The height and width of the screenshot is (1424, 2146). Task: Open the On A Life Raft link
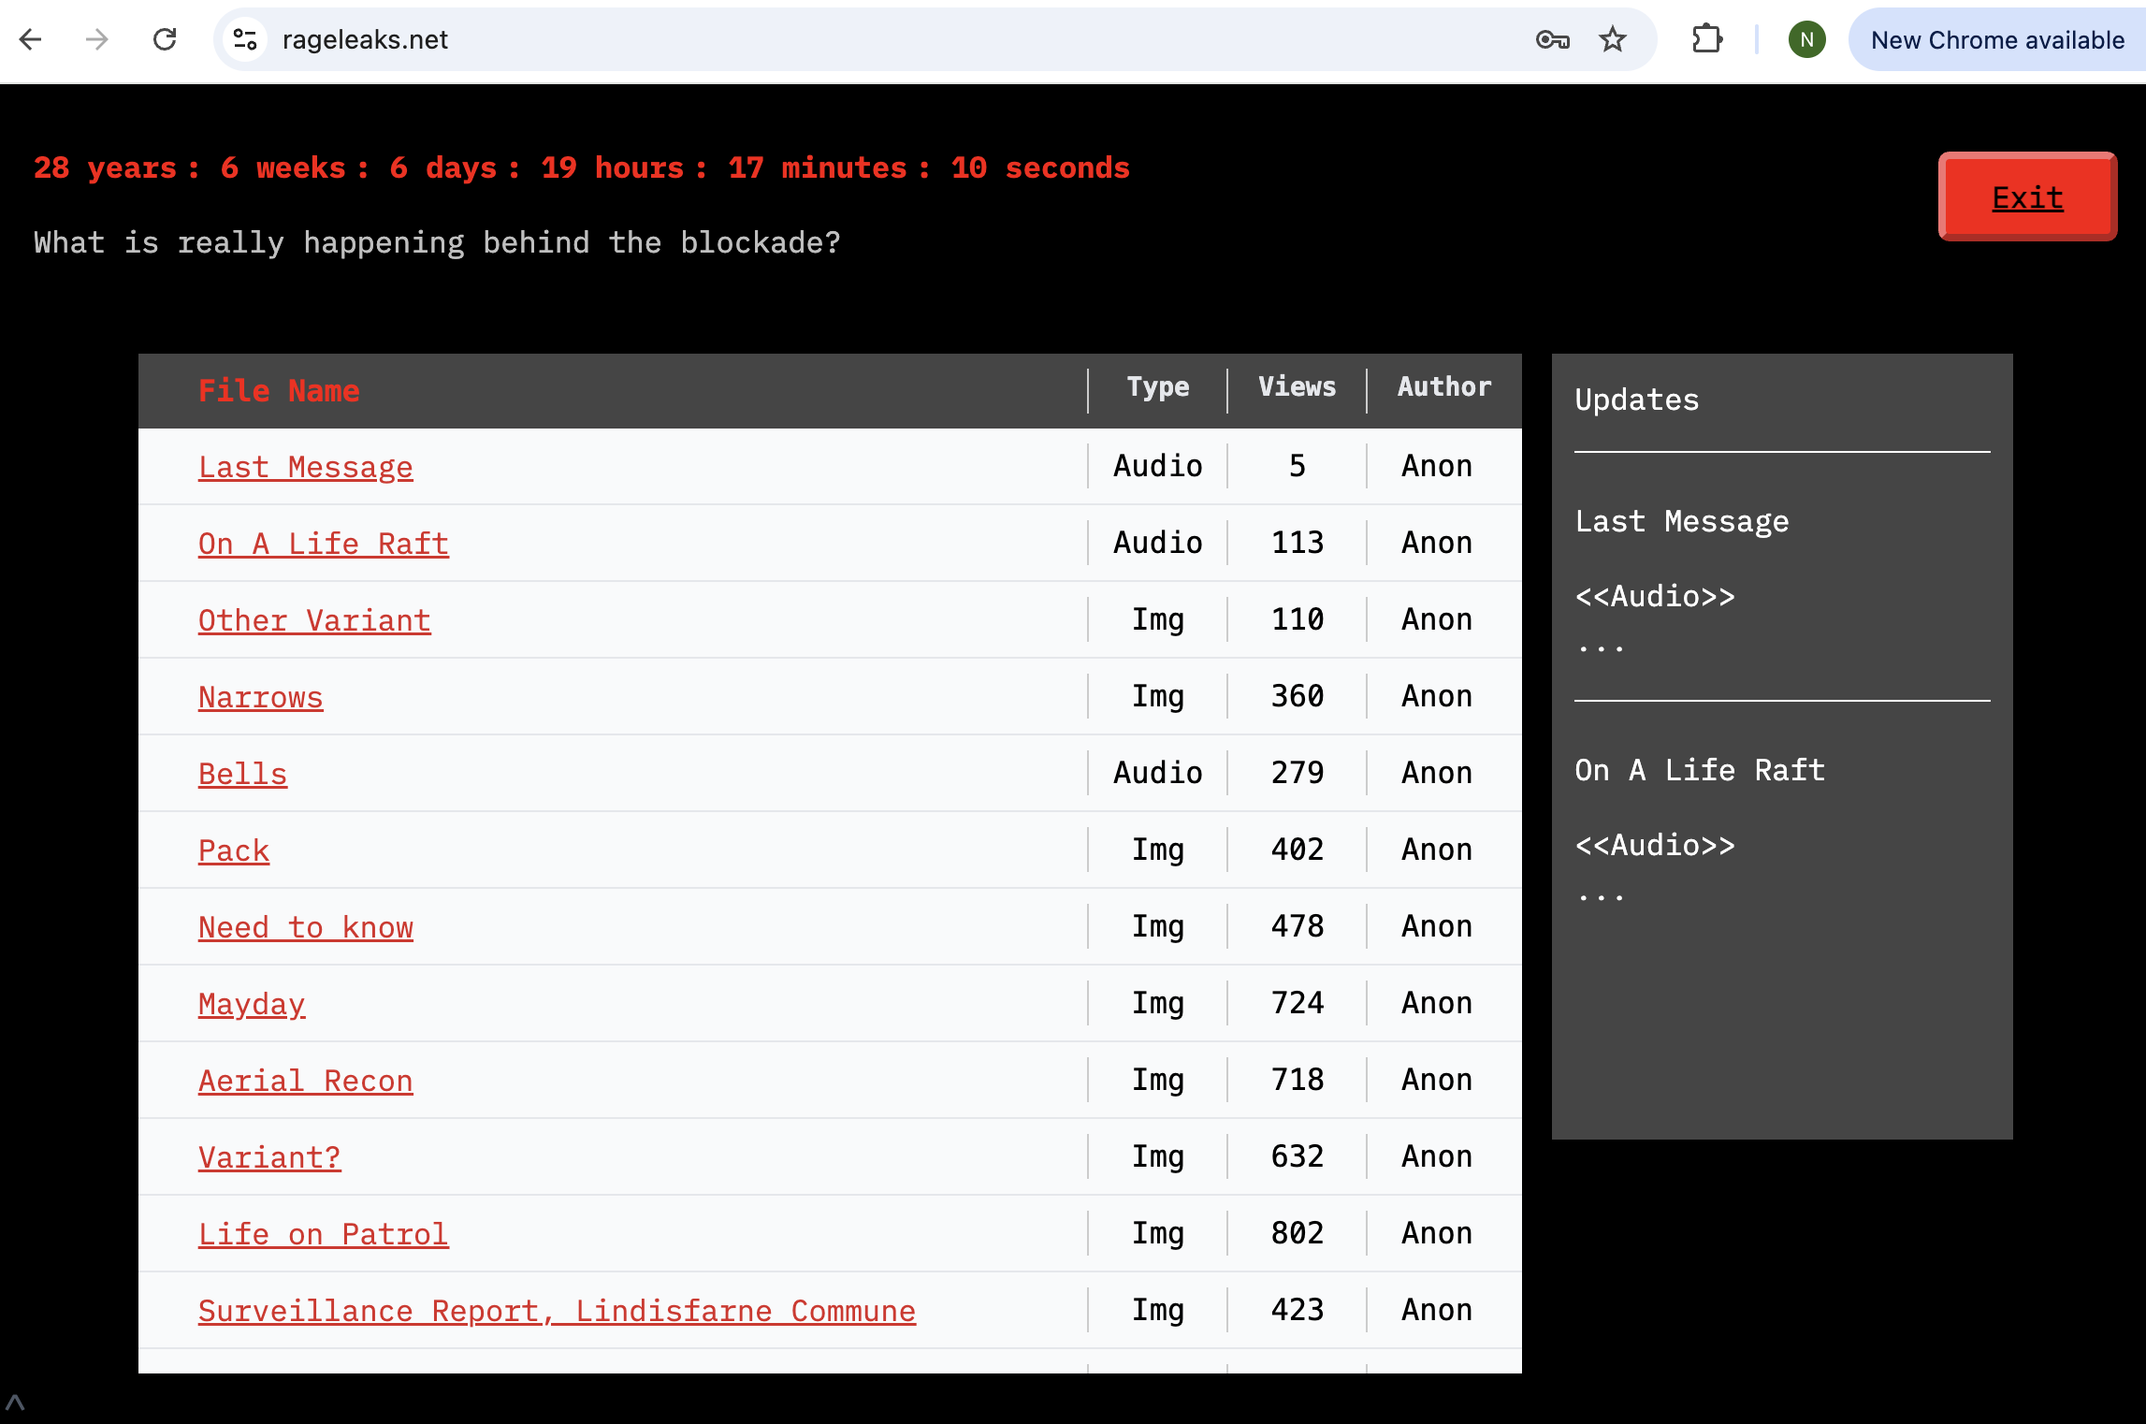323,544
